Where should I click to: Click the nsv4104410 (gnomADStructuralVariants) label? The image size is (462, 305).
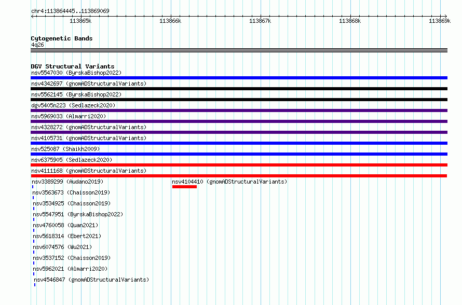click(229, 182)
